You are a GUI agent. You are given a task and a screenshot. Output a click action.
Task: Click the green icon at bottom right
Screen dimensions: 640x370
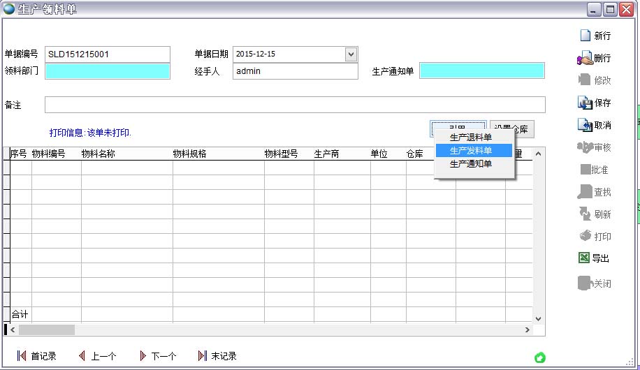pyautogui.click(x=539, y=357)
